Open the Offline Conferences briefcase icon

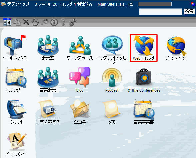coord(144,77)
